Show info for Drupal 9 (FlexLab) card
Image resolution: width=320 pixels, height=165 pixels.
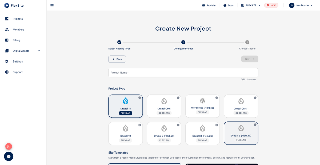pos(255,125)
